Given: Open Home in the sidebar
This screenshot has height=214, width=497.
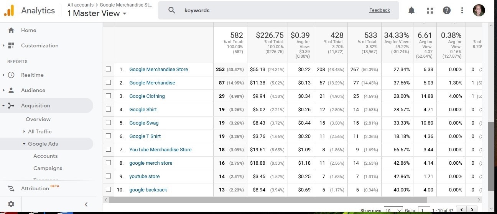Looking at the screenshot, I should point(29,30).
